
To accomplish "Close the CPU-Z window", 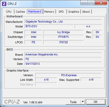I will coord(101,3).
